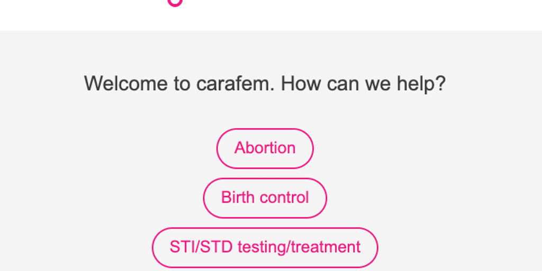Start the STI/STD testing/treatment flow
This screenshot has height=271, width=542.
265,247
